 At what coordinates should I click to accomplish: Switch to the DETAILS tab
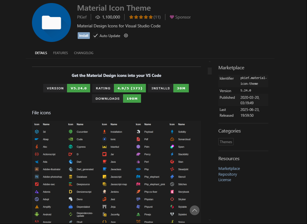41,53
